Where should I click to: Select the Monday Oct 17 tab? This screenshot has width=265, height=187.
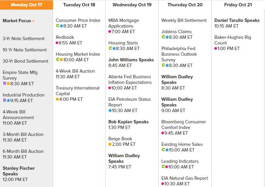tap(26, 5)
